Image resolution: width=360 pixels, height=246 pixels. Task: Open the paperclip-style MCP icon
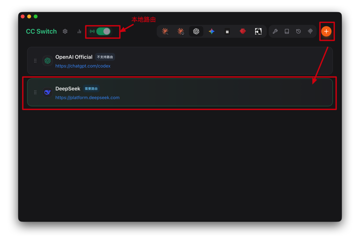tap(310, 31)
